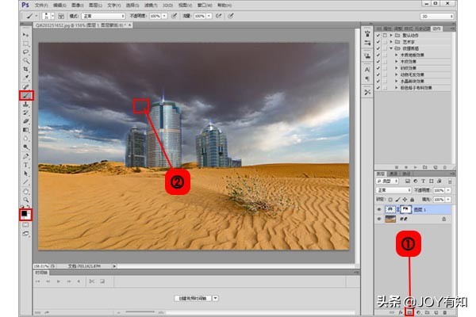
Task: Select the Brush tool in toolbox
Action: pos(26,96)
